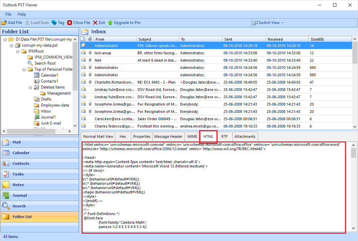
Task: Switch to the Attachments tab
Action: coord(245,136)
